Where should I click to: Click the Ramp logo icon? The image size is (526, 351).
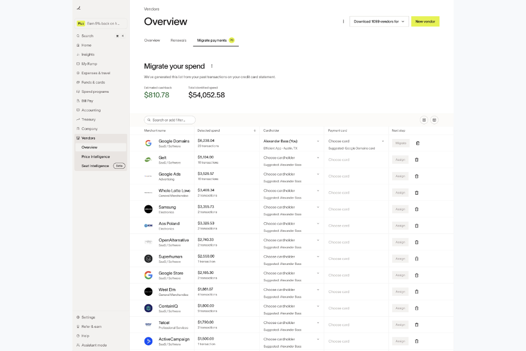pyautogui.click(x=79, y=8)
